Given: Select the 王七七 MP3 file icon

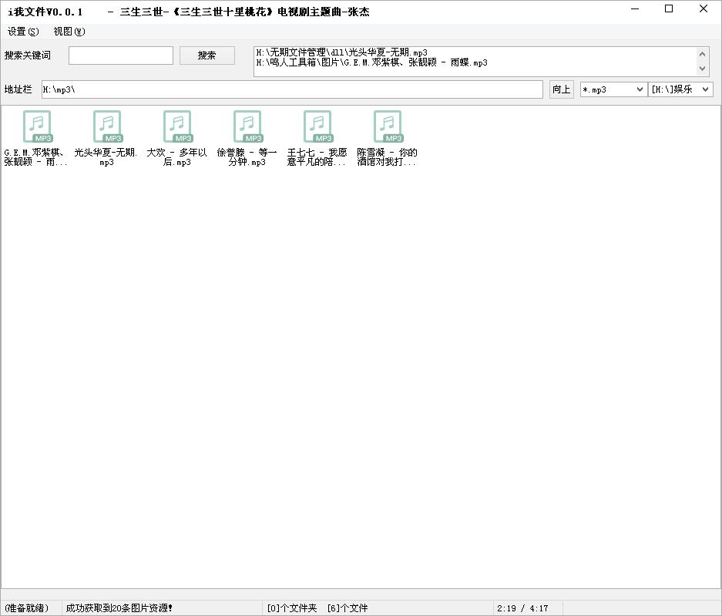Looking at the screenshot, I should tap(317, 126).
